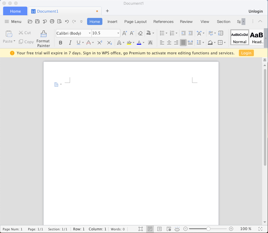Screen dimensions: 268x233
Task: Adjust the zoom slider control
Action: tap(208, 229)
